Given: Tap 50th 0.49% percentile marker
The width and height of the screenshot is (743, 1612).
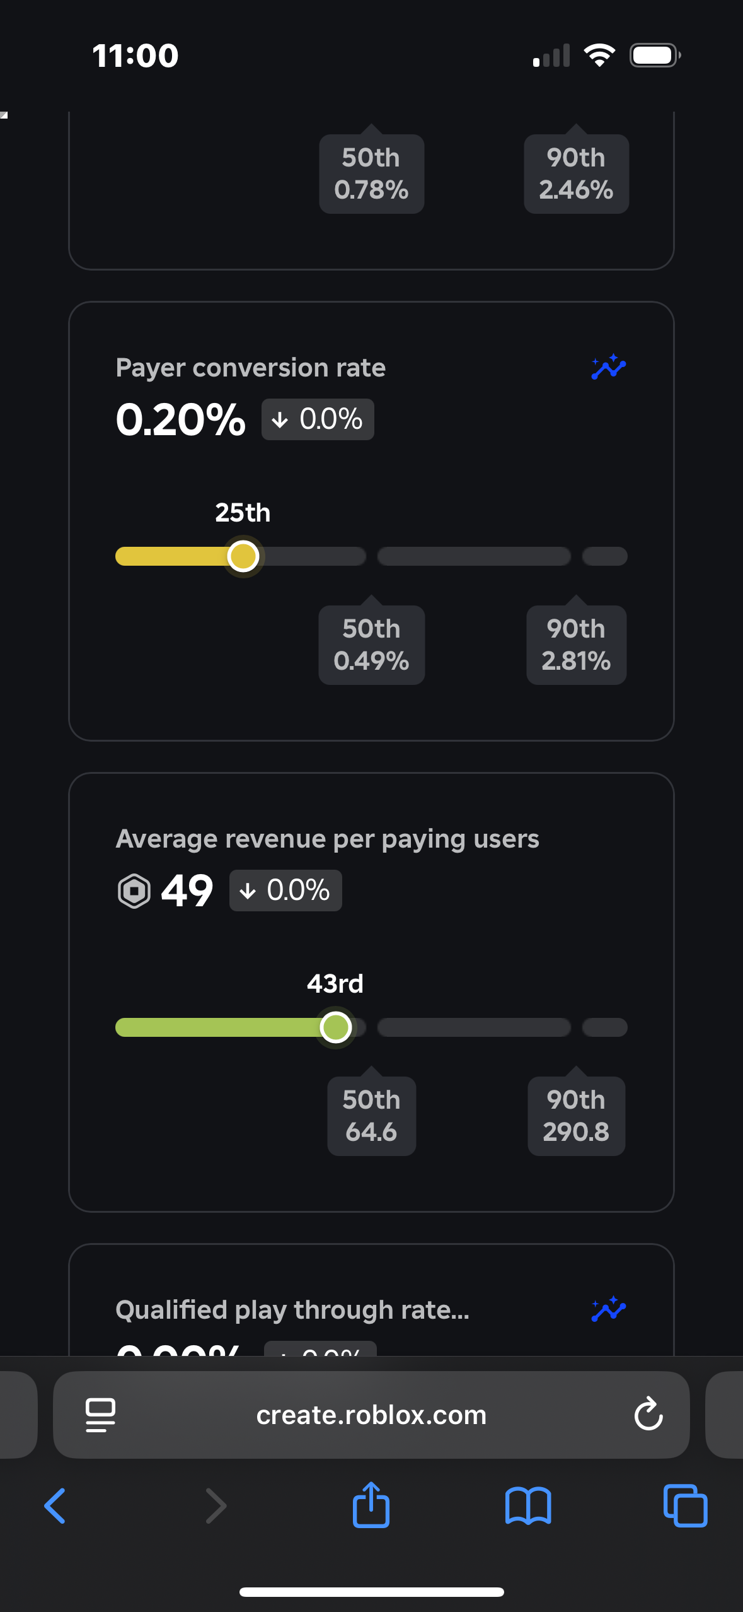Looking at the screenshot, I should click(371, 645).
